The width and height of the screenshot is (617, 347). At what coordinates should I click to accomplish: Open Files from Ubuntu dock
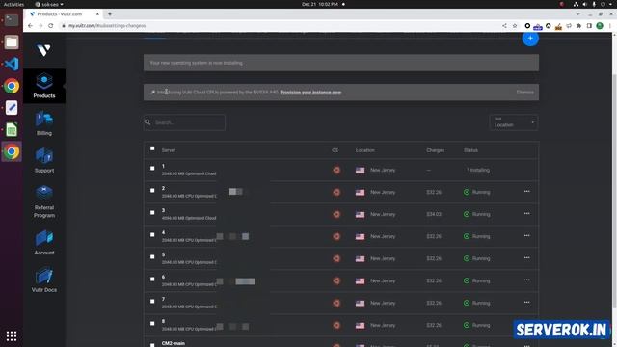12,41
